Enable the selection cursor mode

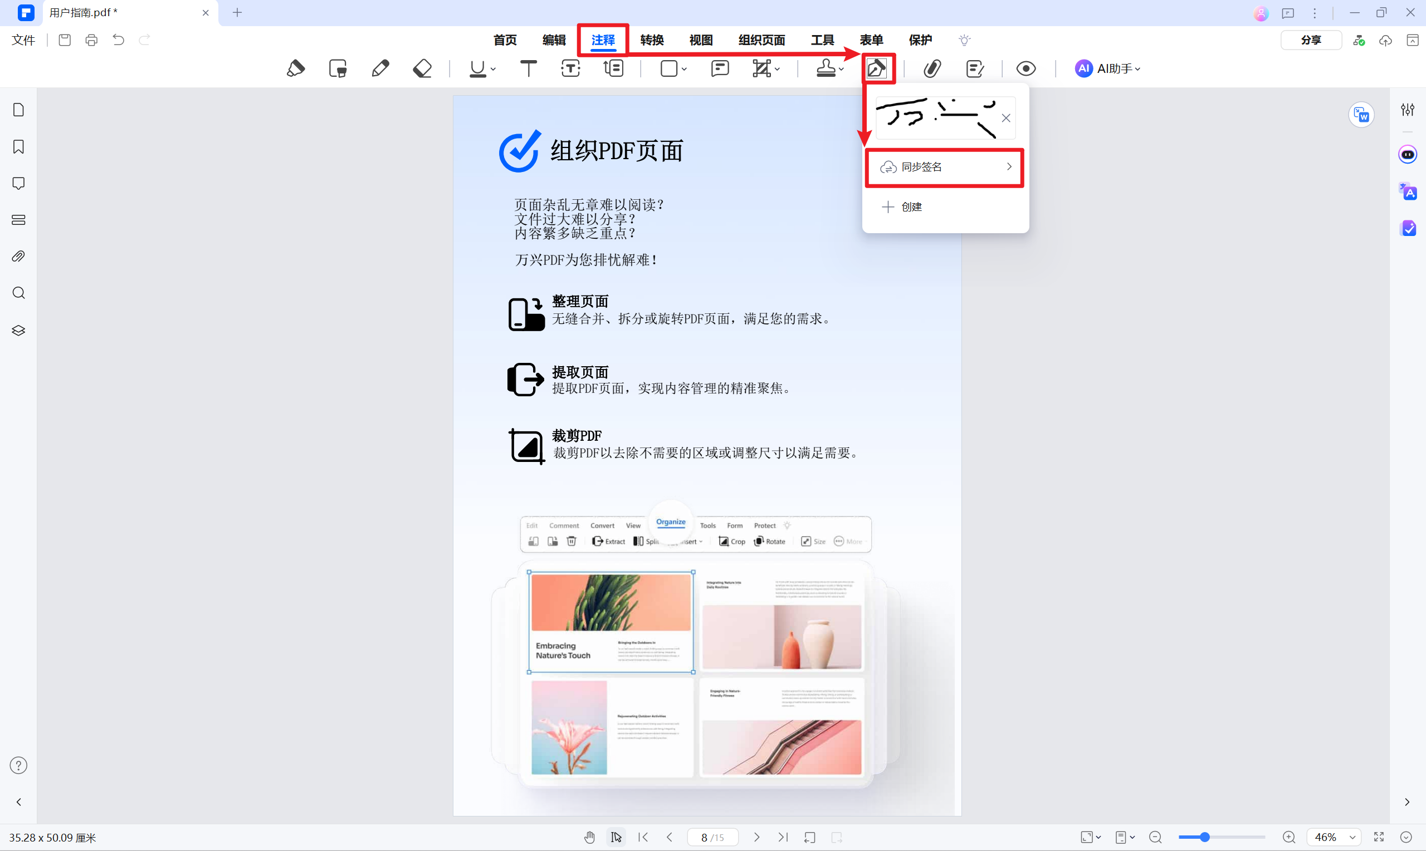coord(616,837)
